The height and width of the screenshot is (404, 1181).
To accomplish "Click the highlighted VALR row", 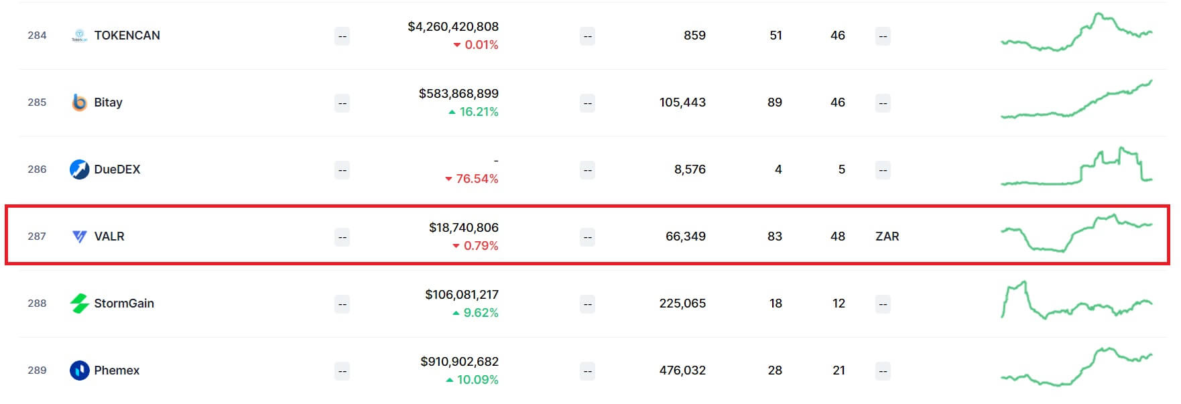I will [x=590, y=236].
